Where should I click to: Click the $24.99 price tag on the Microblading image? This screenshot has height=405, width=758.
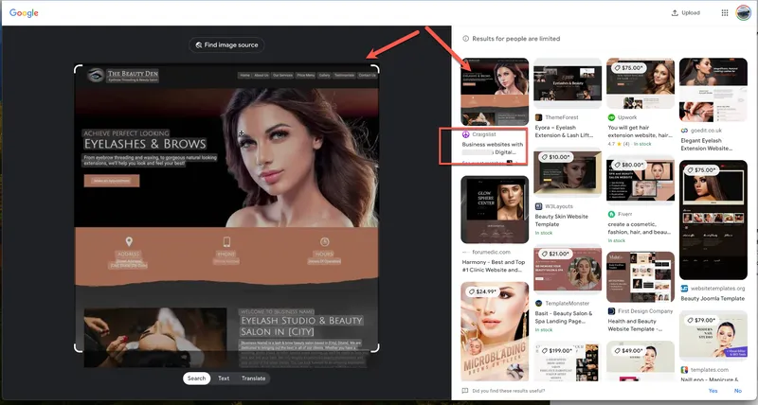click(482, 291)
